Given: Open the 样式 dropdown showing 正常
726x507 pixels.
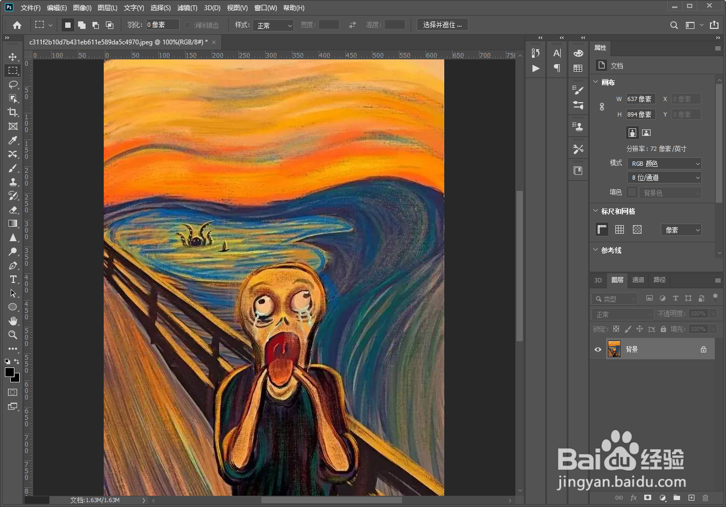Looking at the screenshot, I should (274, 25).
